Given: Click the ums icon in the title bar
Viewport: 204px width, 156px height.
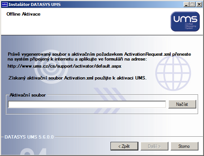Looking at the screenshot, I should point(4,4).
